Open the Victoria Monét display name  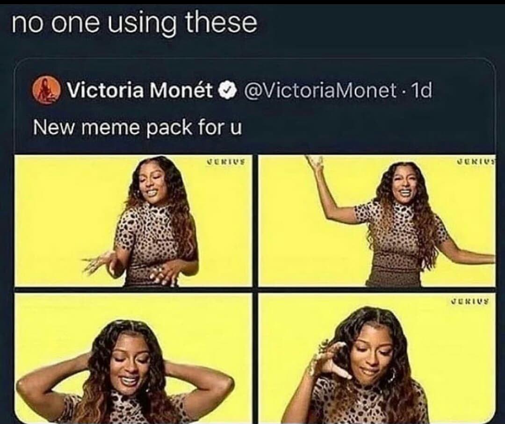click(x=139, y=91)
